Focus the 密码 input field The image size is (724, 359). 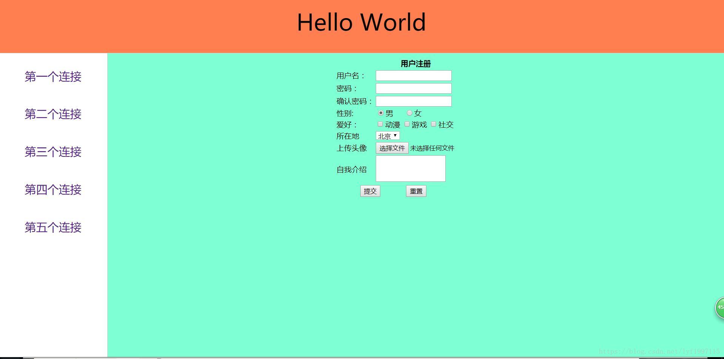[414, 88]
